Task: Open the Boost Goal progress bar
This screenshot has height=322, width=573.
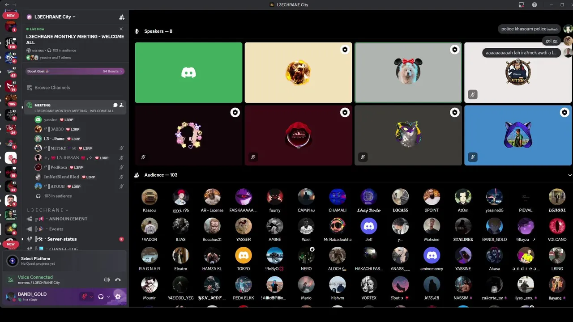Action: (75, 71)
